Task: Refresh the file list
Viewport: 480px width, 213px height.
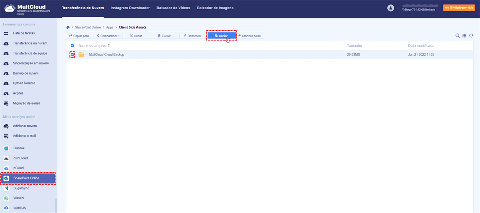Action: [471, 36]
